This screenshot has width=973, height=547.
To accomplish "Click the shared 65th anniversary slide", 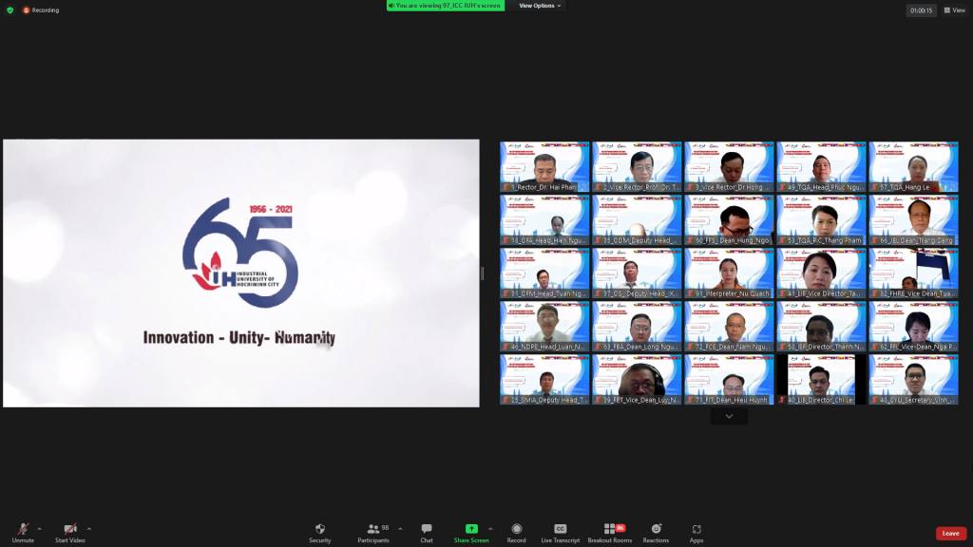I will pyautogui.click(x=240, y=273).
